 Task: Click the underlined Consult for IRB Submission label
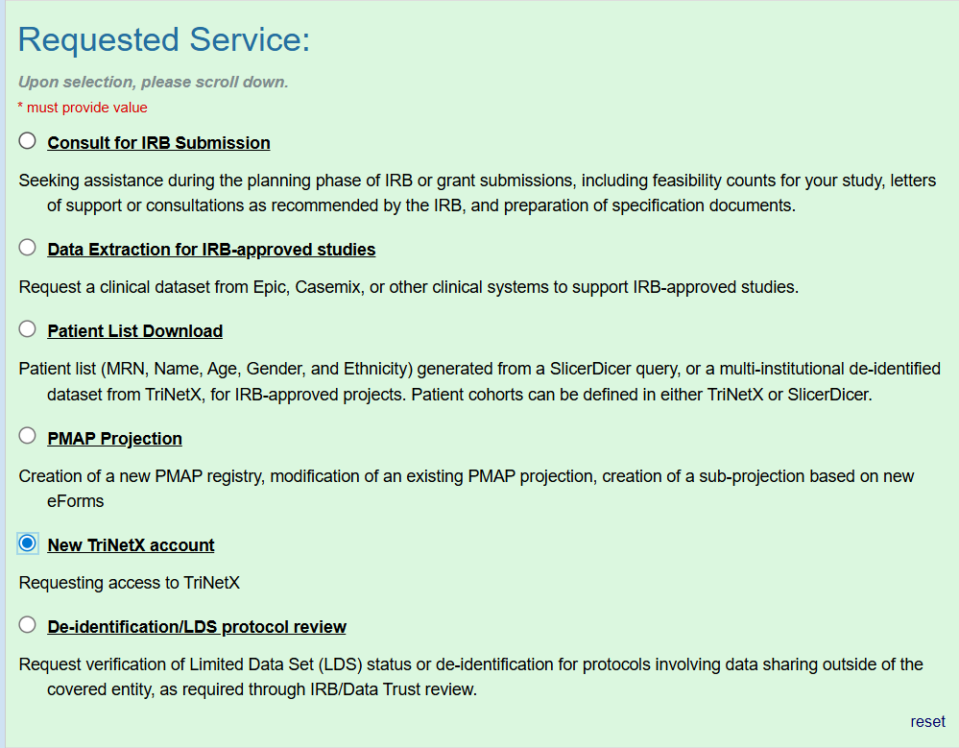[x=158, y=142]
